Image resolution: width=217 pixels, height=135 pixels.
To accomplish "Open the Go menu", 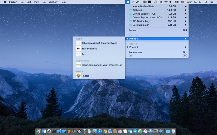I will [44, 2].
